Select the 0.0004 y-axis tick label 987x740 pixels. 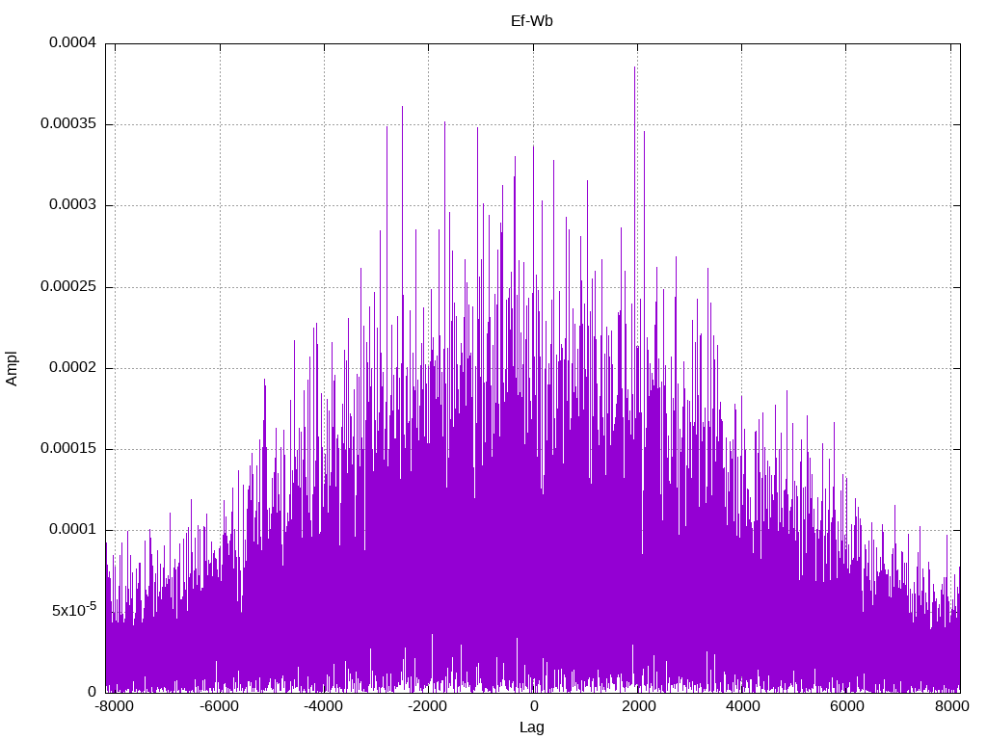pyautogui.click(x=73, y=42)
